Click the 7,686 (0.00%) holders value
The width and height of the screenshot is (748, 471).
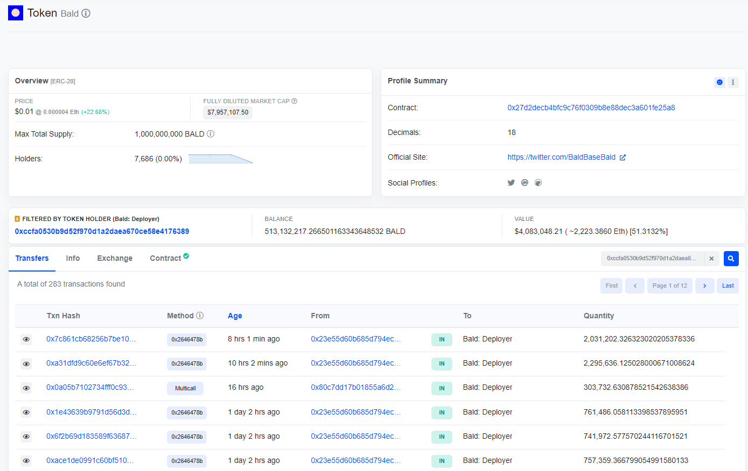coord(158,159)
